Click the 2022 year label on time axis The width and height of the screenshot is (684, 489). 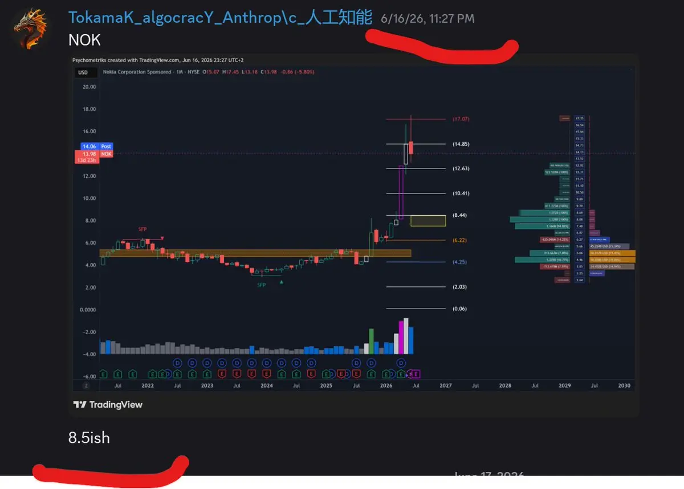(x=147, y=385)
